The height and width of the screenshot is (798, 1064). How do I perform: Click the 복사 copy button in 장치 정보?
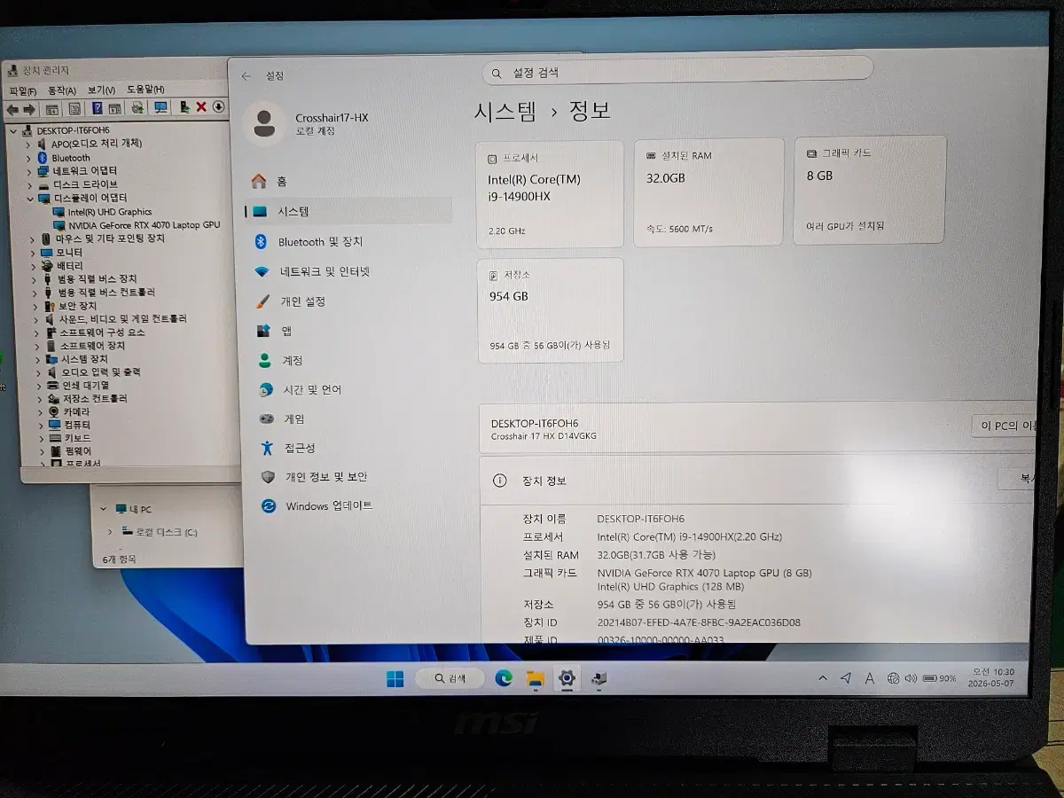click(1018, 479)
